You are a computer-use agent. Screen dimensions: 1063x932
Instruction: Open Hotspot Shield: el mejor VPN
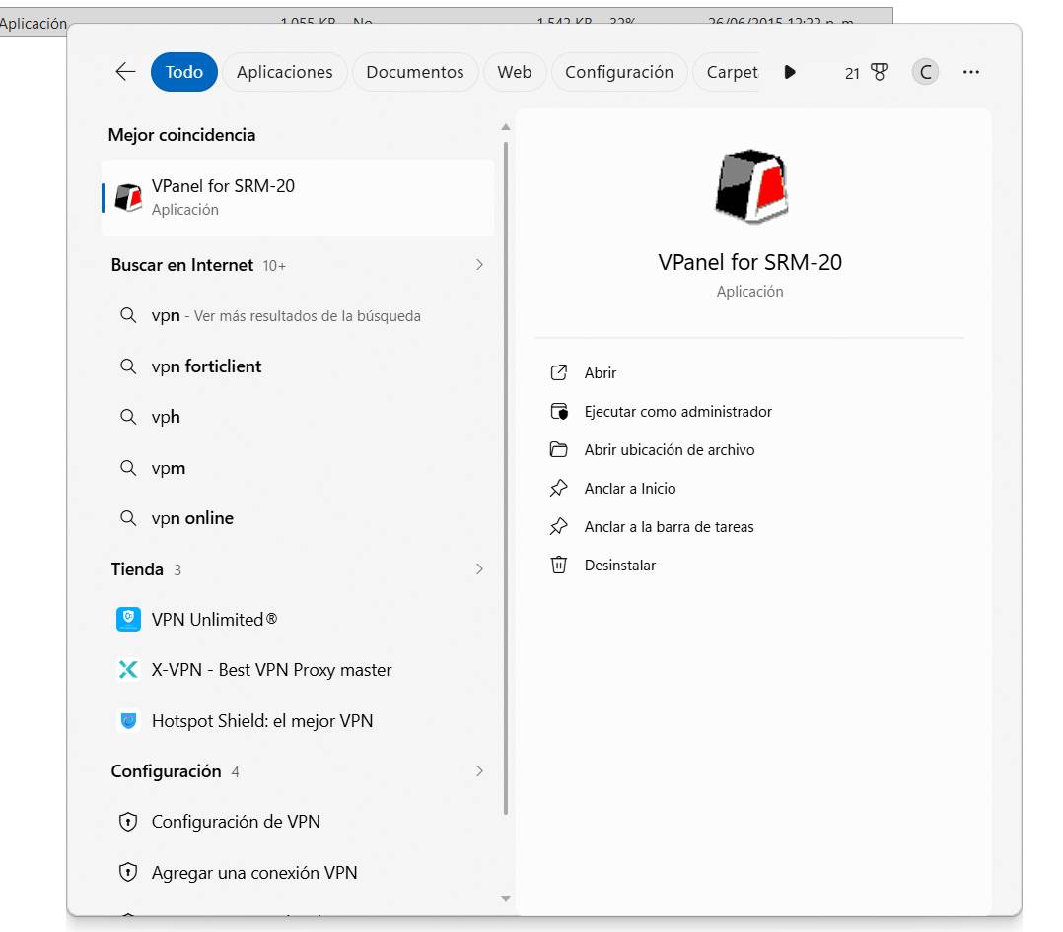click(298, 721)
